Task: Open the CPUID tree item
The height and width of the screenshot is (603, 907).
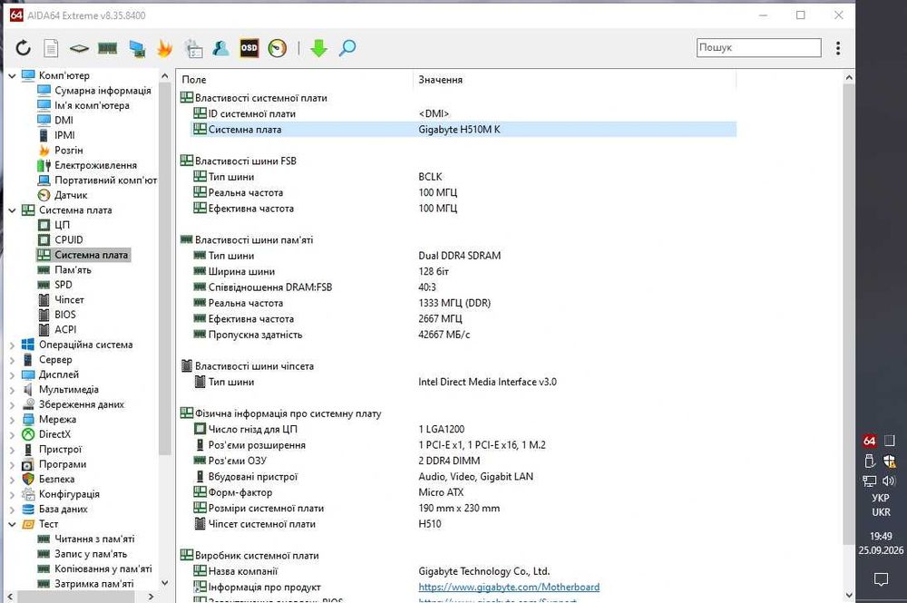Action: coord(68,240)
